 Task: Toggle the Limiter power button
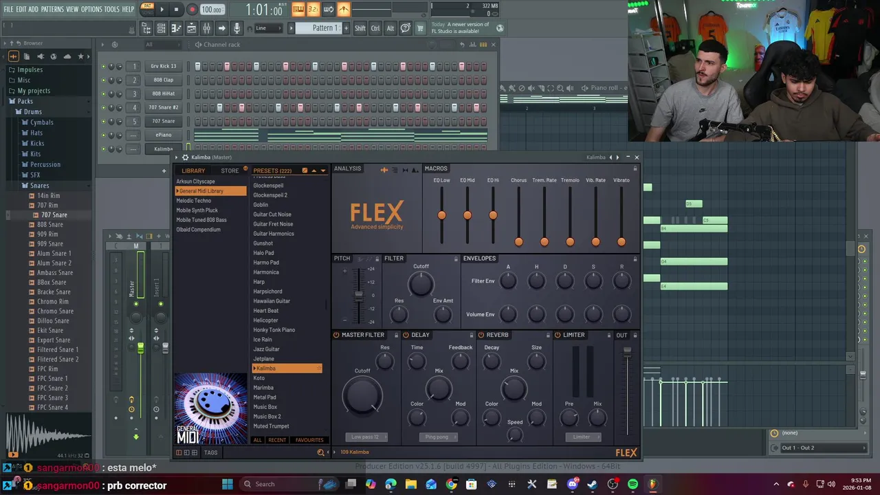pos(558,335)
